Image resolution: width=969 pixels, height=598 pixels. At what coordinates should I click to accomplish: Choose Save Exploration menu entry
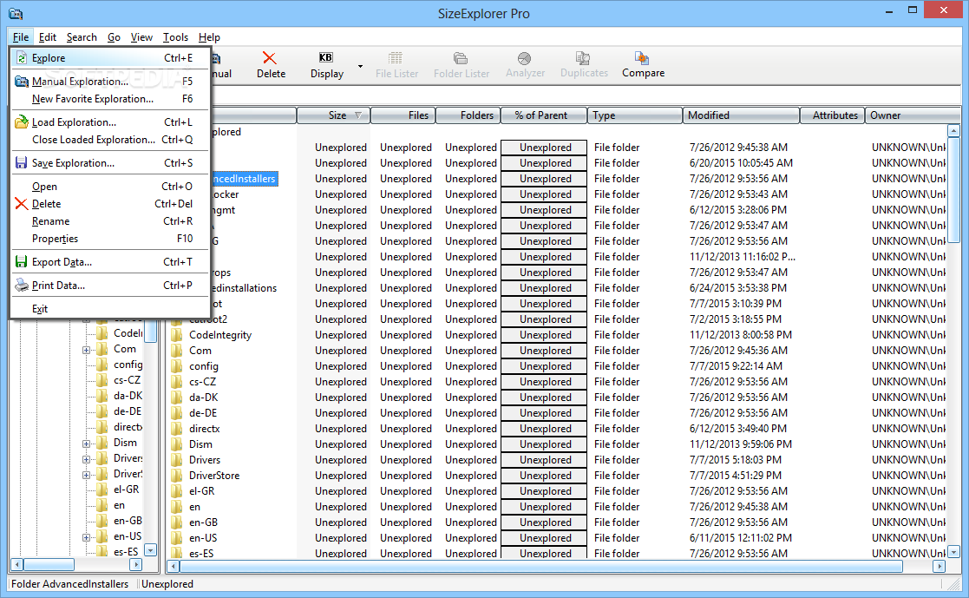tap(110, 163)
